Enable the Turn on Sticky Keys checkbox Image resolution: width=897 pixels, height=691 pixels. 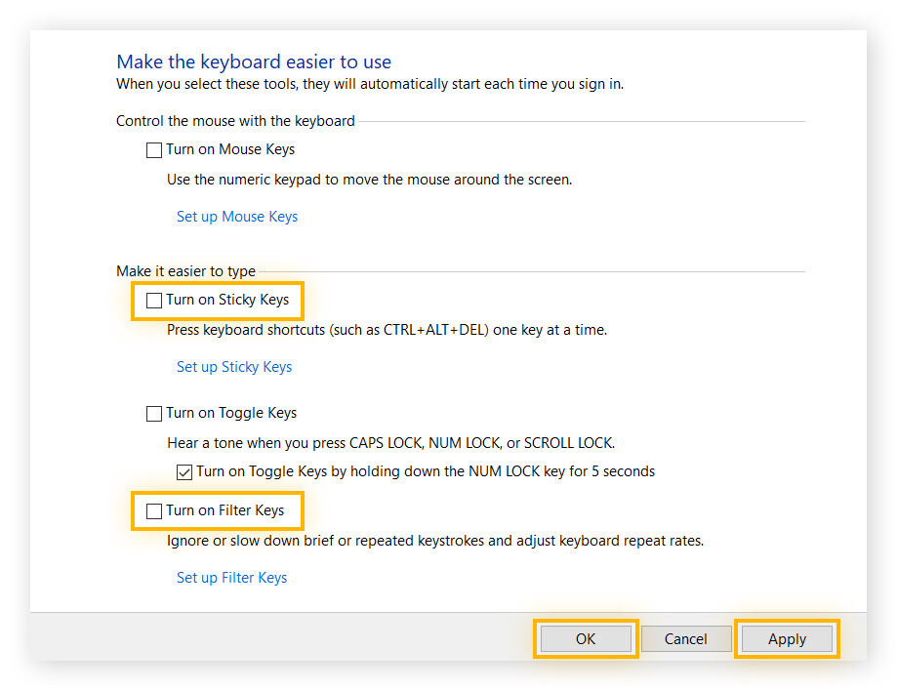[x=153, y=300]
